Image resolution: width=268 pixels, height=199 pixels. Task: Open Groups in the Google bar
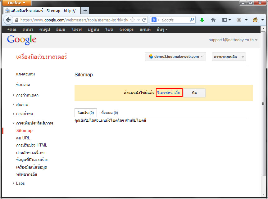[126, 29]
